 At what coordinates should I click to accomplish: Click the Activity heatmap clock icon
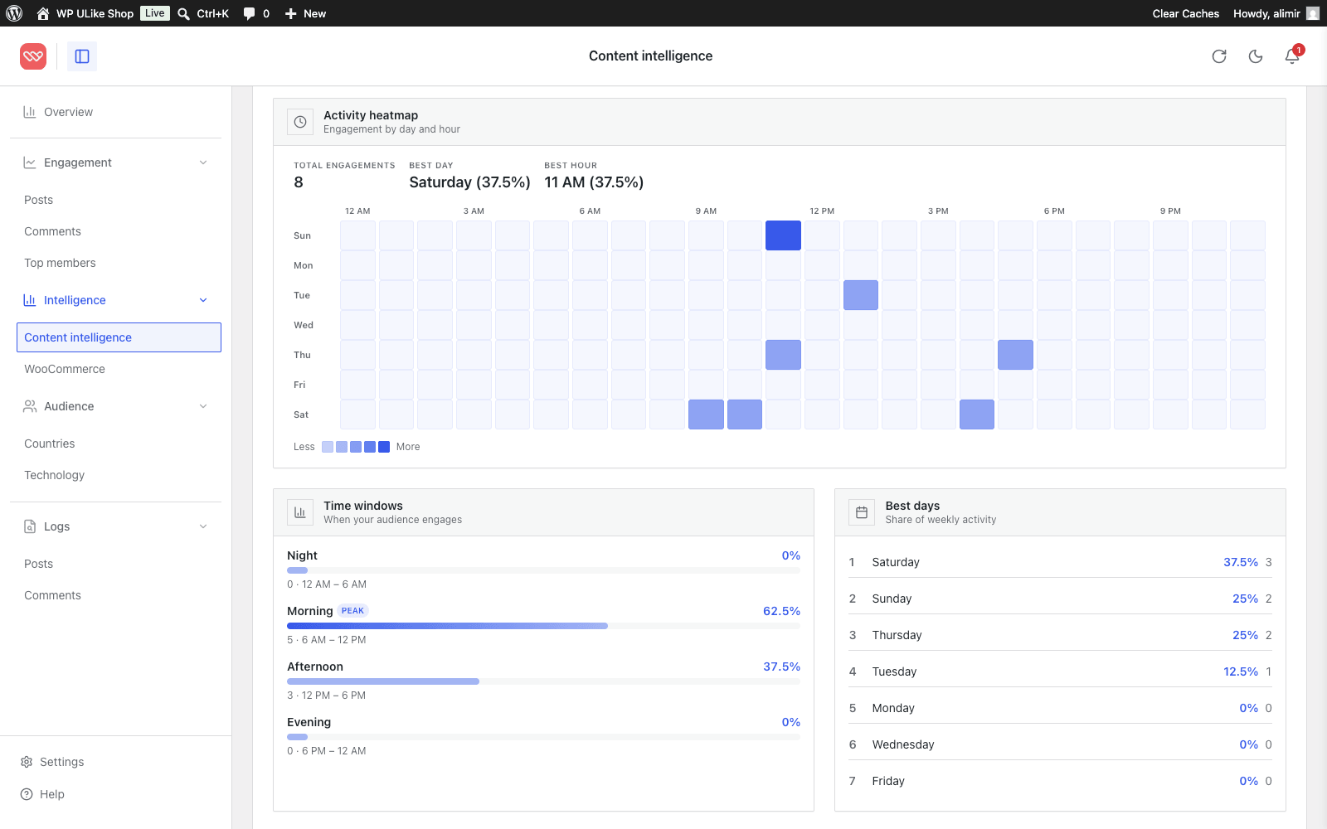(x=300, y=122)
